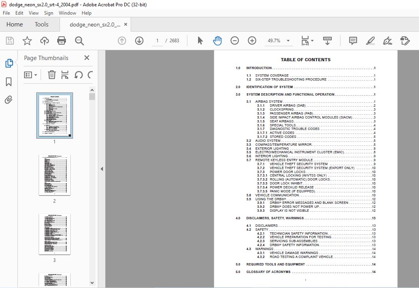Select the highlighter text tool
Viewport: 419px width, 288px height.
[x=370, y=41]
